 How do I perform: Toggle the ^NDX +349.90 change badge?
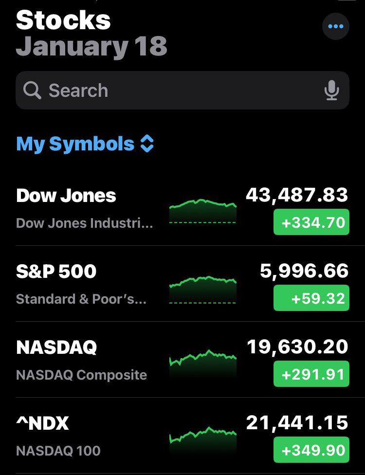(x=311, y=450)
